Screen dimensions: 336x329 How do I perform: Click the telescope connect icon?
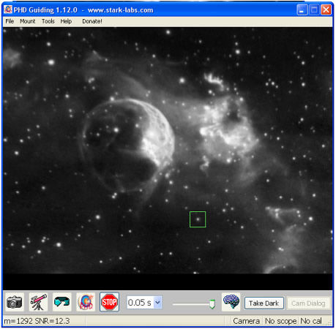pos(38,303)
